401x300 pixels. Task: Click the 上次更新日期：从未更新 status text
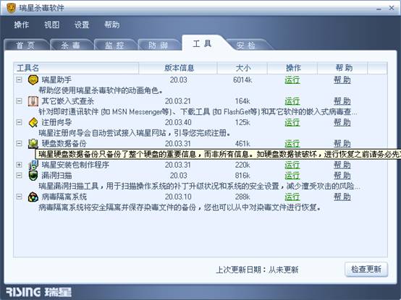pyautogui.click(x=257, y=270)
